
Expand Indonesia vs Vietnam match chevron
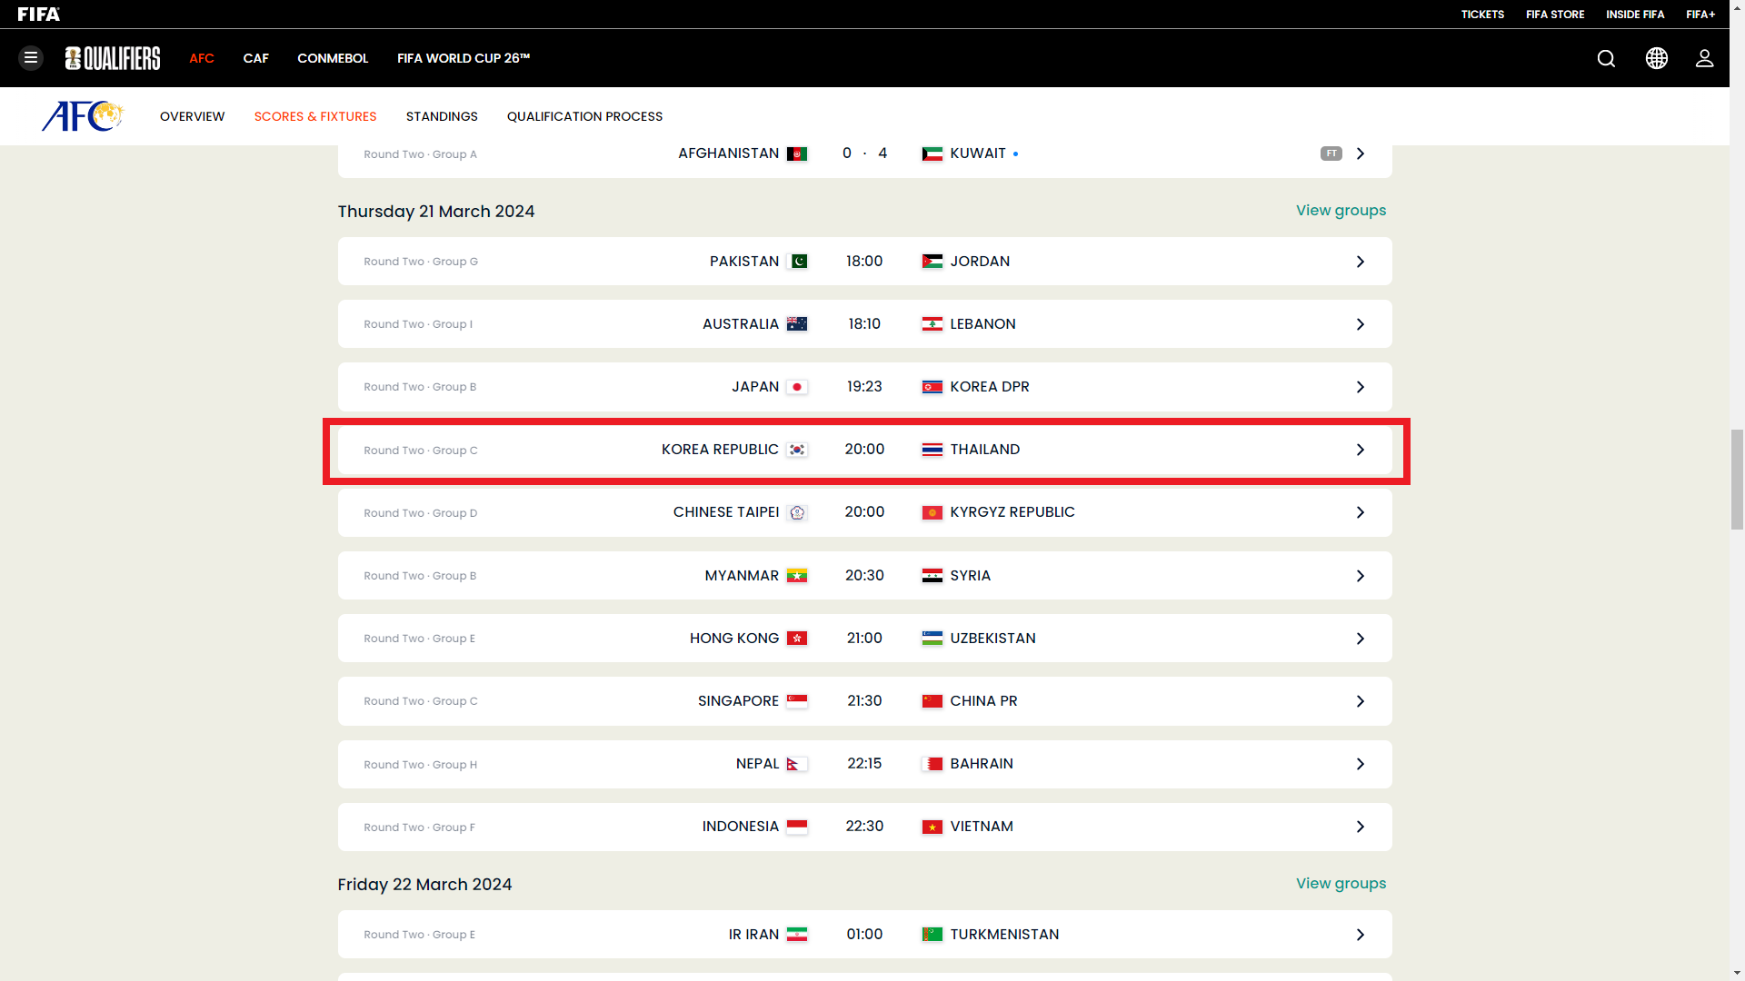click(x=1360, y=827)
